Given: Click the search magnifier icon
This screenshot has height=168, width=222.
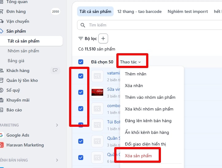Looking at the screenshot, I should (x=83, y=25).
